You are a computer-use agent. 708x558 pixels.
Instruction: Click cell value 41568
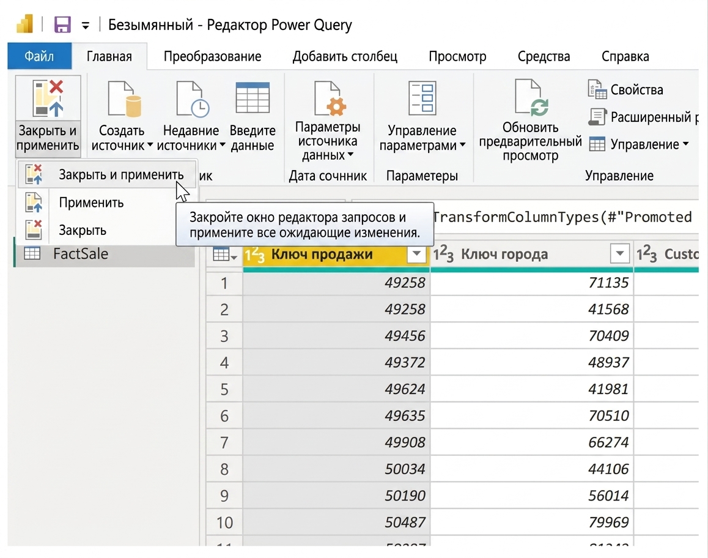608,309
